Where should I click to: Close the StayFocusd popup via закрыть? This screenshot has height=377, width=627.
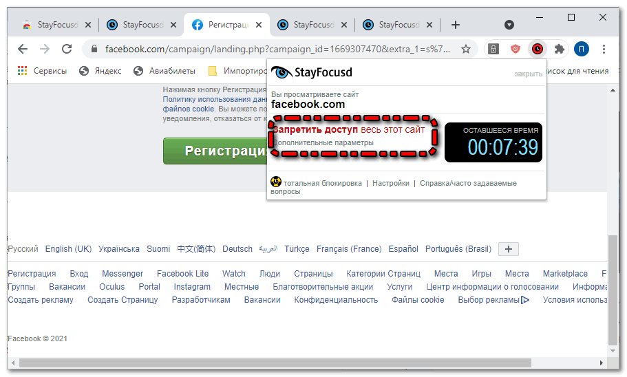[528, 74]
